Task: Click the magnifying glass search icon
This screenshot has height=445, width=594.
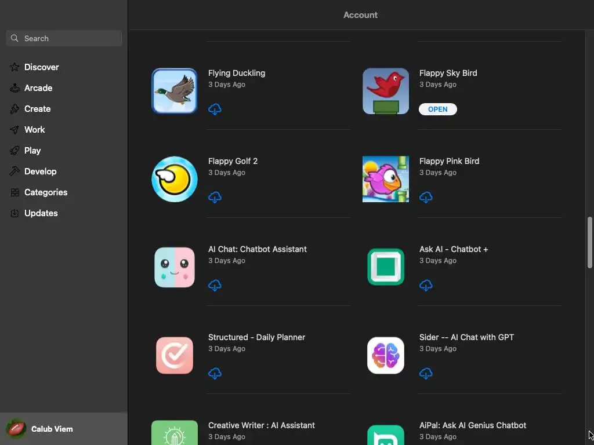Action: 15,38
